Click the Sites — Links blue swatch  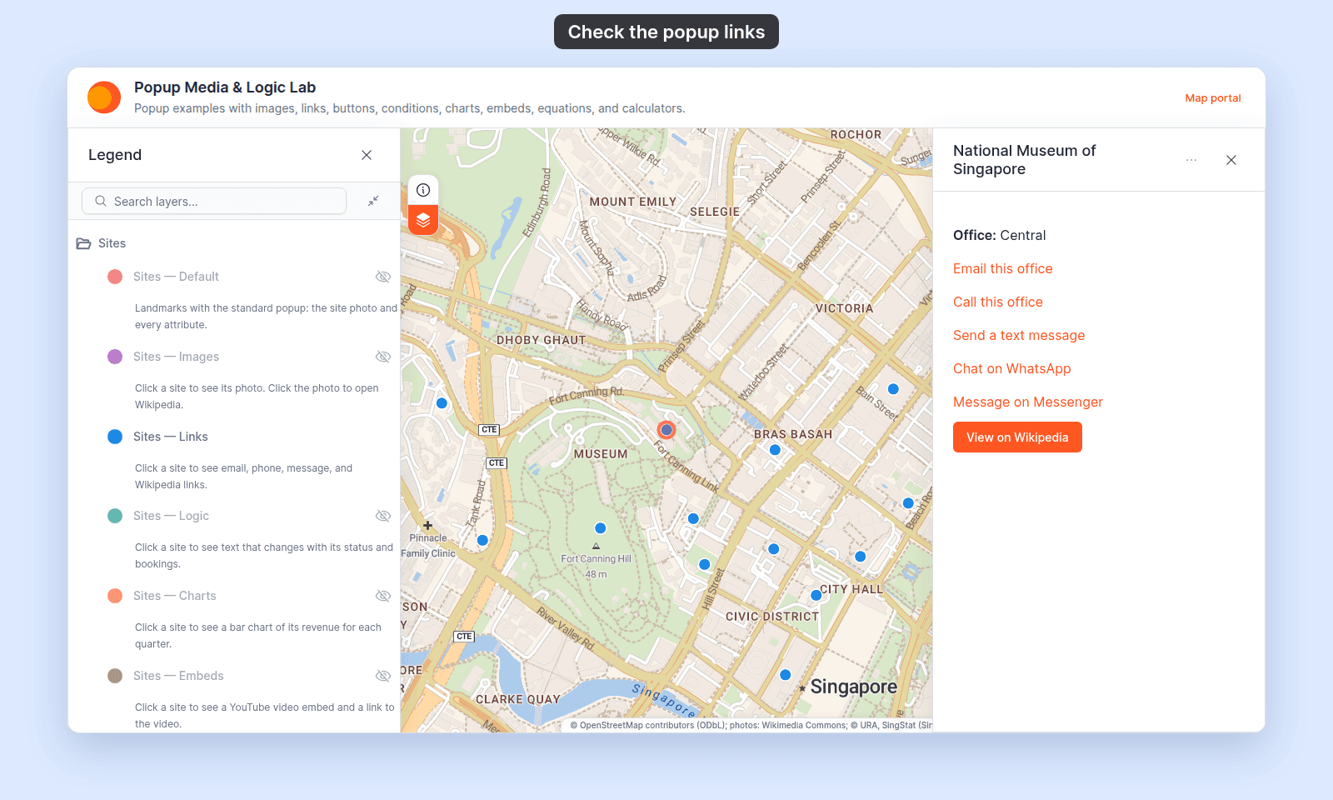pyautogui.click(x=115, y=437)
